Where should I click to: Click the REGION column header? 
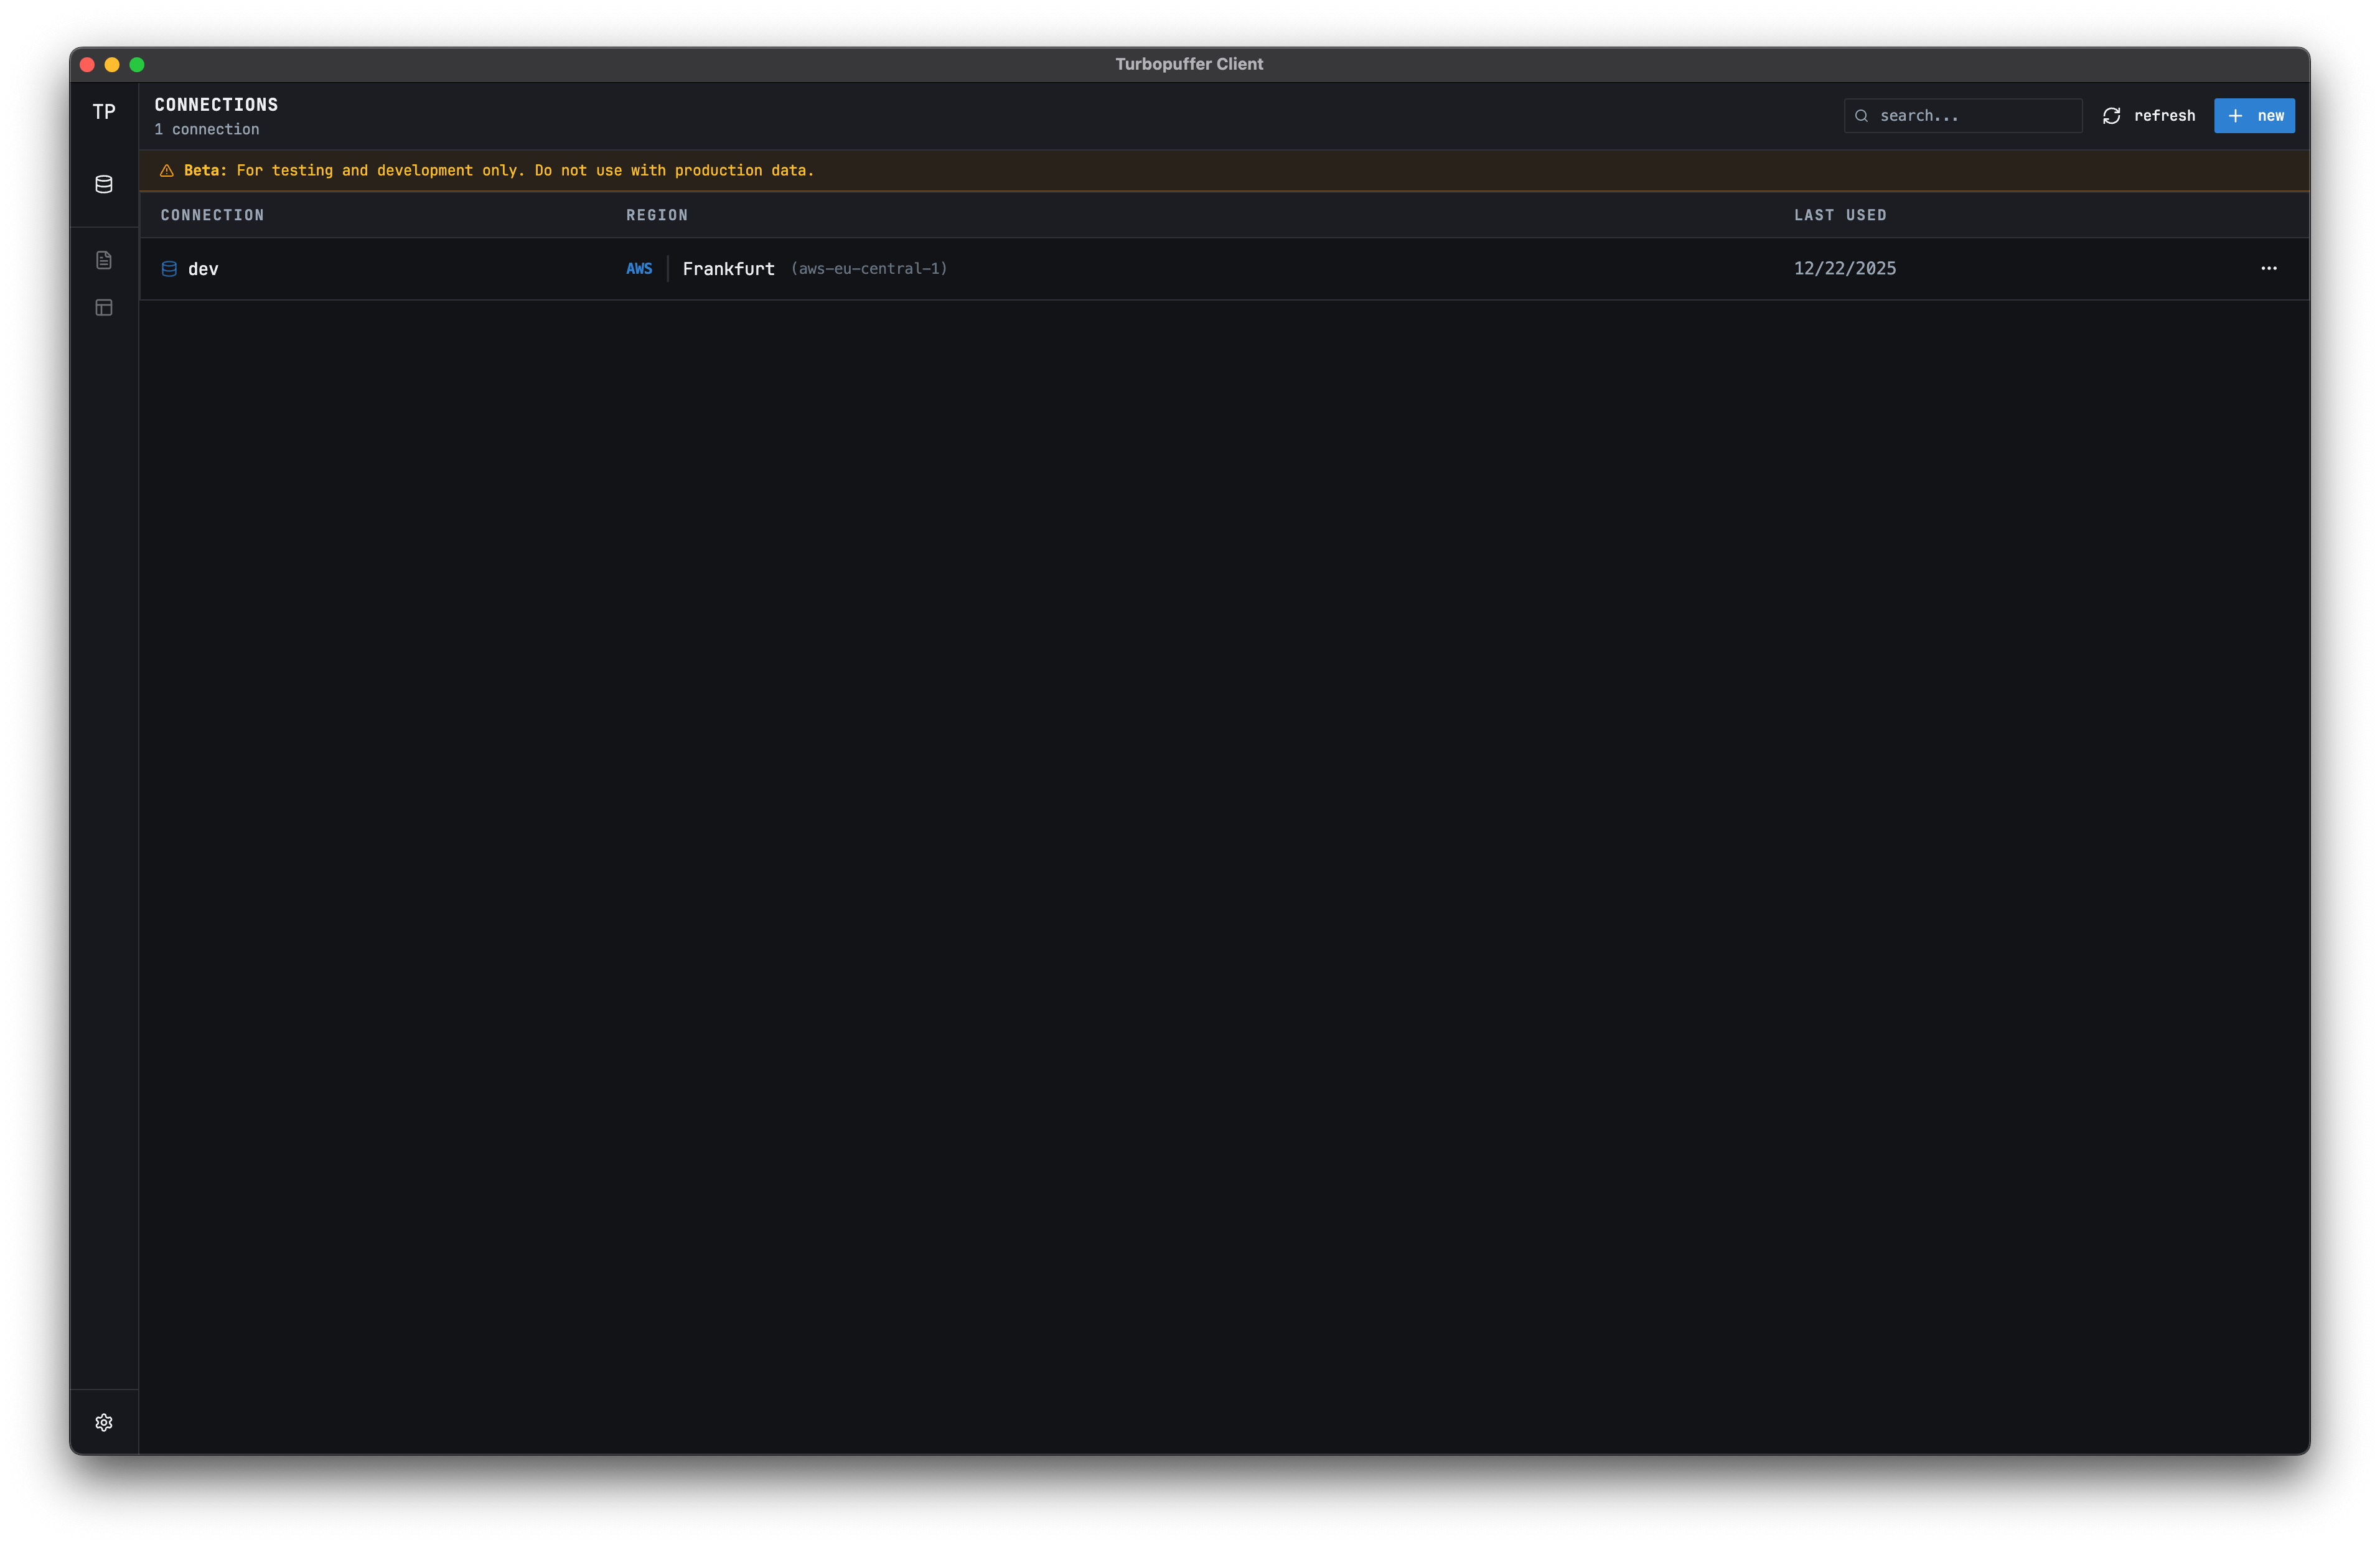pos(657,215)
